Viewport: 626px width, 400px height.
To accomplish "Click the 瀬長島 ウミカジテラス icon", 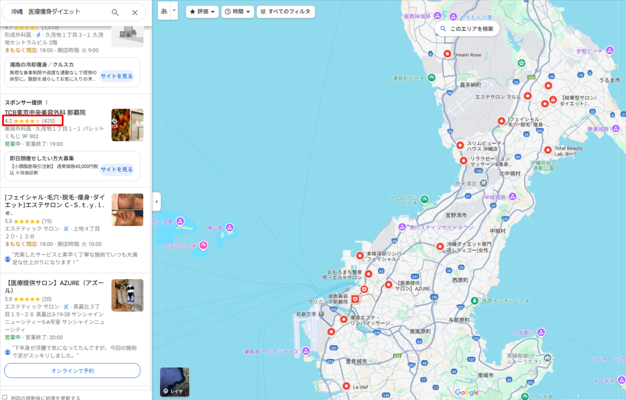I will [306, 351].
